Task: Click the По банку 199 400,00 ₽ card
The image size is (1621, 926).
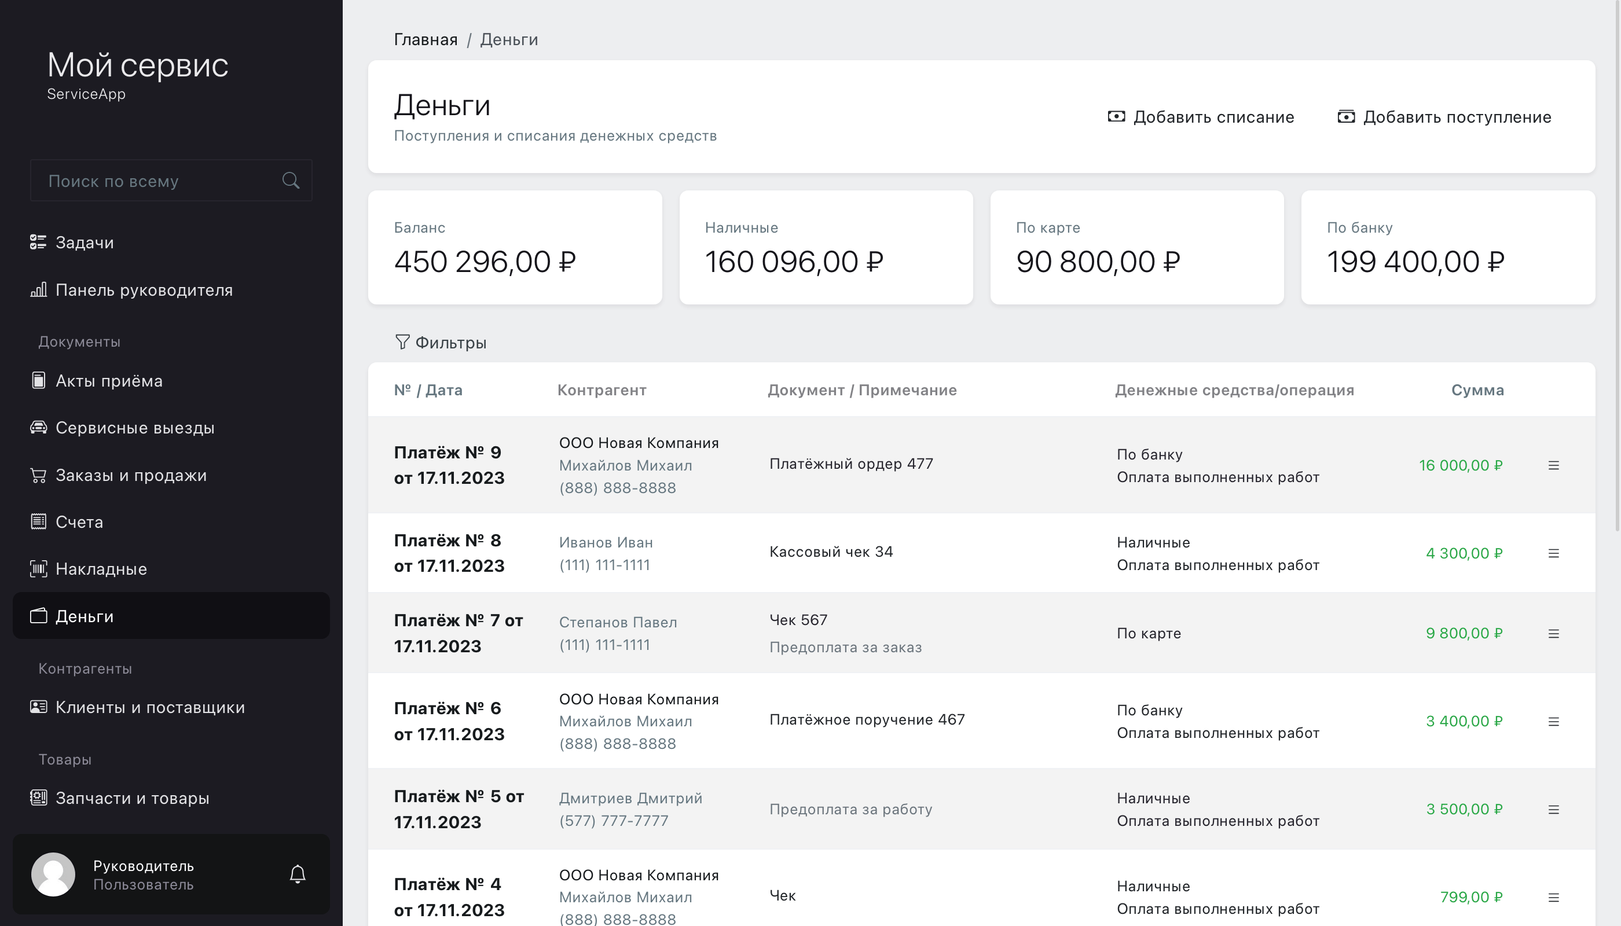Action: tap(1448, 247)
